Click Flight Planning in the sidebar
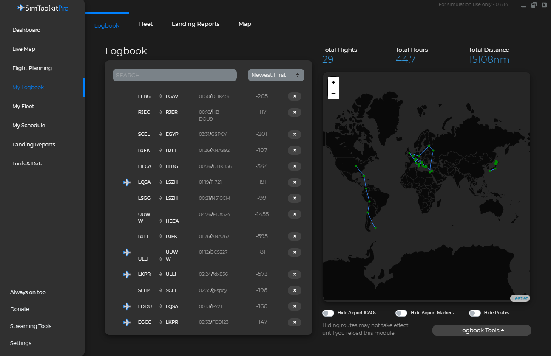The width and height of the screenshot is (551, 356). point(32,68)
